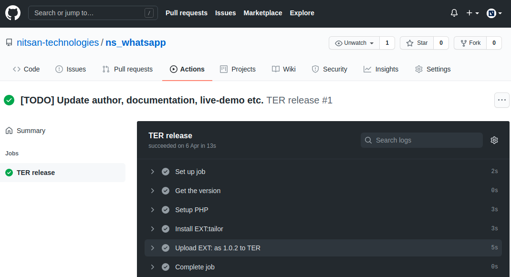Open the Unwatch dropdown
511x277 pixels.
click(x=354, y=42)
